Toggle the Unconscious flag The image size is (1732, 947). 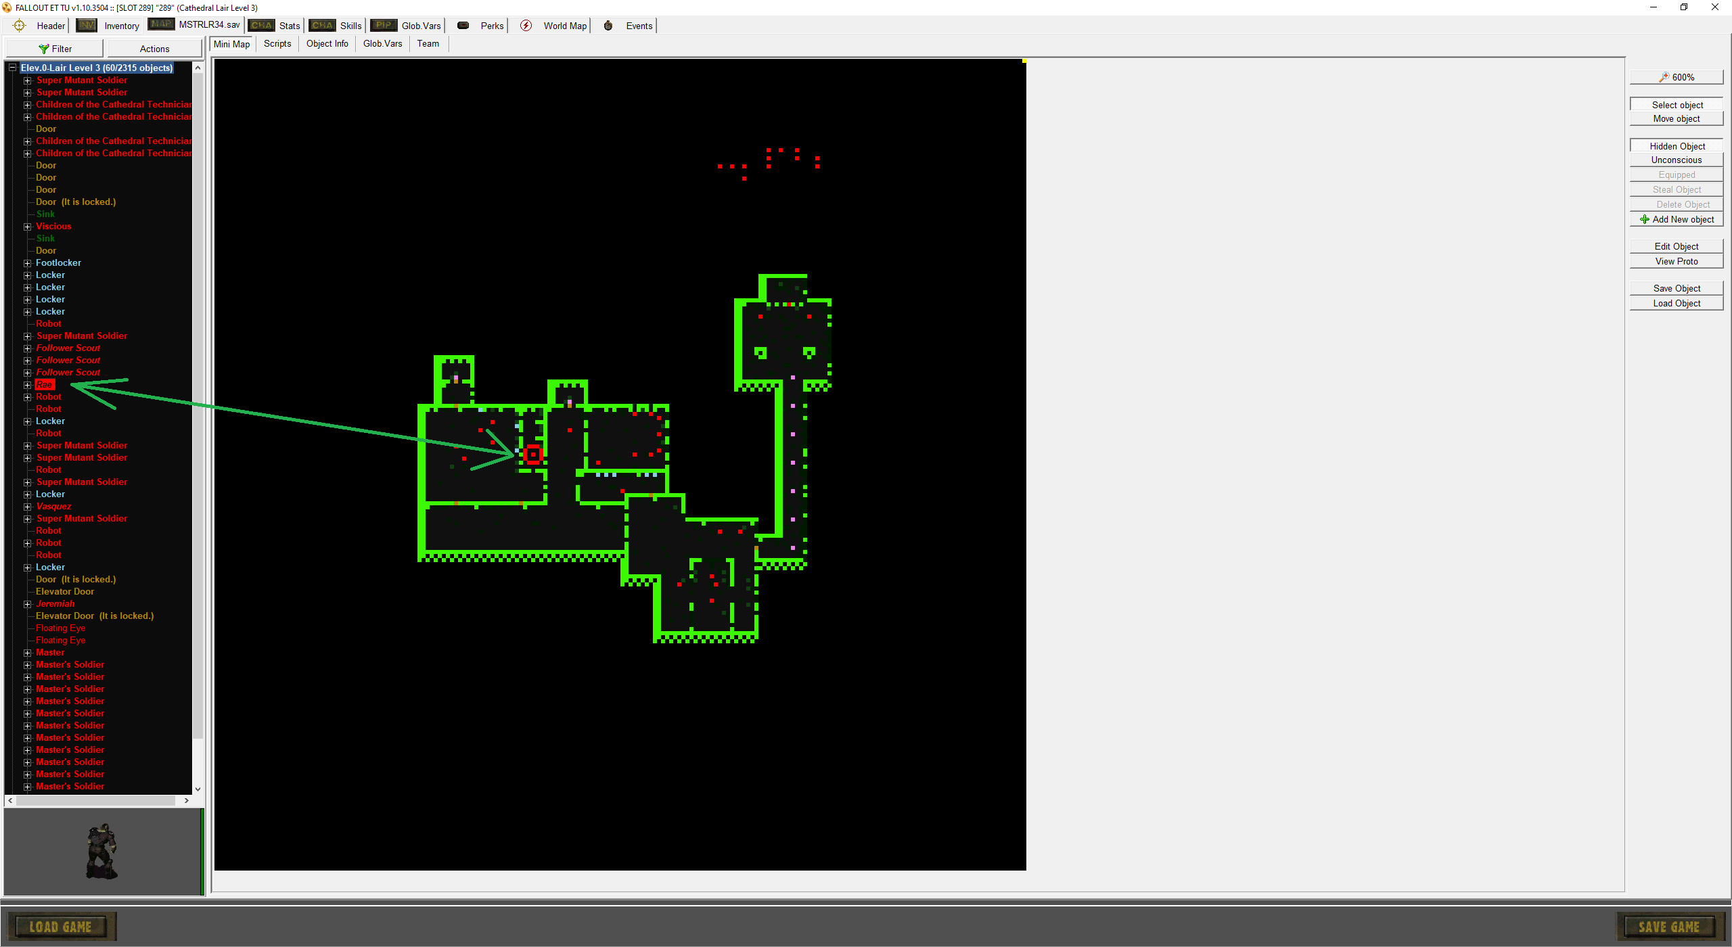click(1677, 160)
